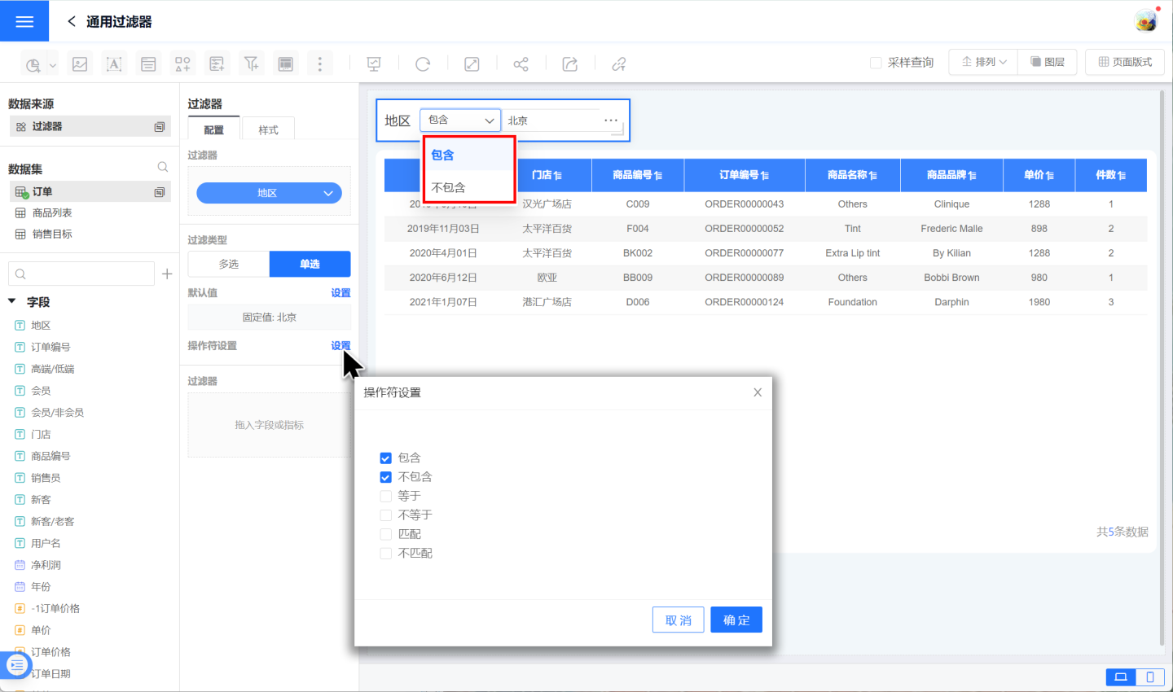This screenshot has width=1173, height=692.
Task: Select the 多选 filter type
Action: click(229, 264)
